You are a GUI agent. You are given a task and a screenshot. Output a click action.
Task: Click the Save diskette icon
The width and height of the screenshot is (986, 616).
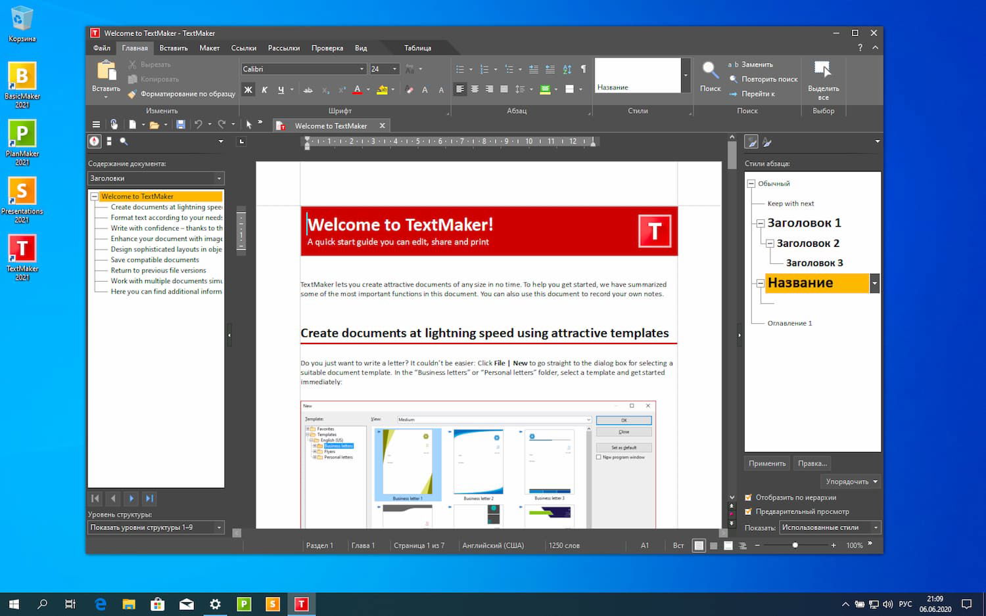(180, 124)
